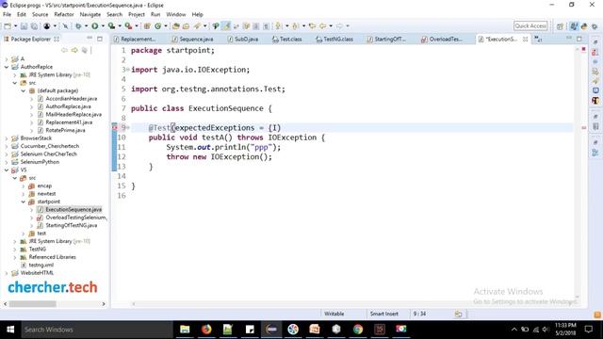Switch to the Sequence.java tab

(x=192, y=40)
